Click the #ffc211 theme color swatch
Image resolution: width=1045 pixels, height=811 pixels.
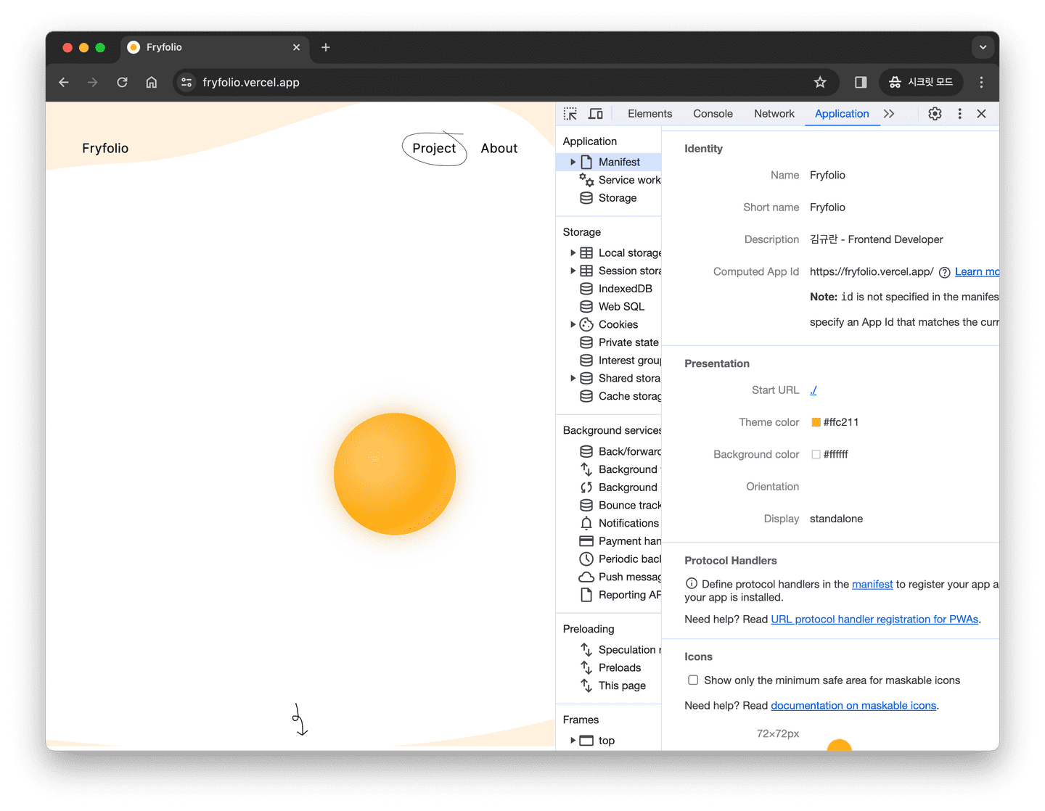pyautogui.click(x=815, y=421)
